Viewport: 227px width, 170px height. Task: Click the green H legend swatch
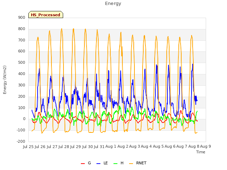pyautogui.click(x=115, y=164)
